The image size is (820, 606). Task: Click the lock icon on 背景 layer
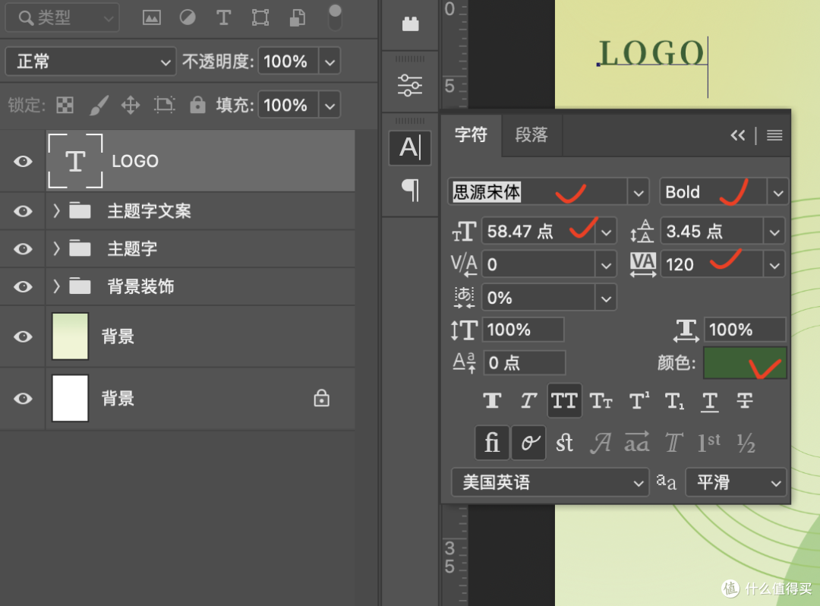pyautogui.click(x=322, y=399)
